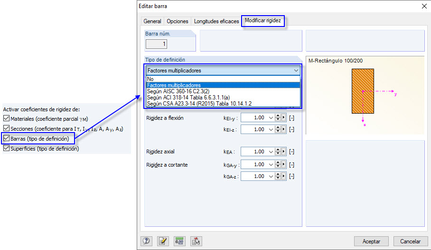Decrease kEI-z with the spinner down arrow
Screen dimensions: 431x250
tap(278, 131)
